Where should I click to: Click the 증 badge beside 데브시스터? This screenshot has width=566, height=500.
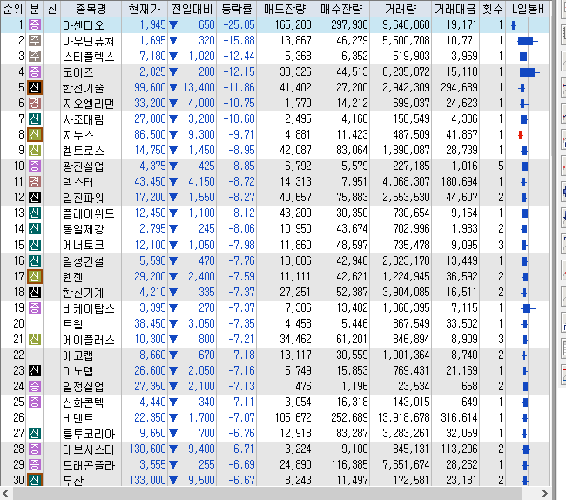point(35,449)
